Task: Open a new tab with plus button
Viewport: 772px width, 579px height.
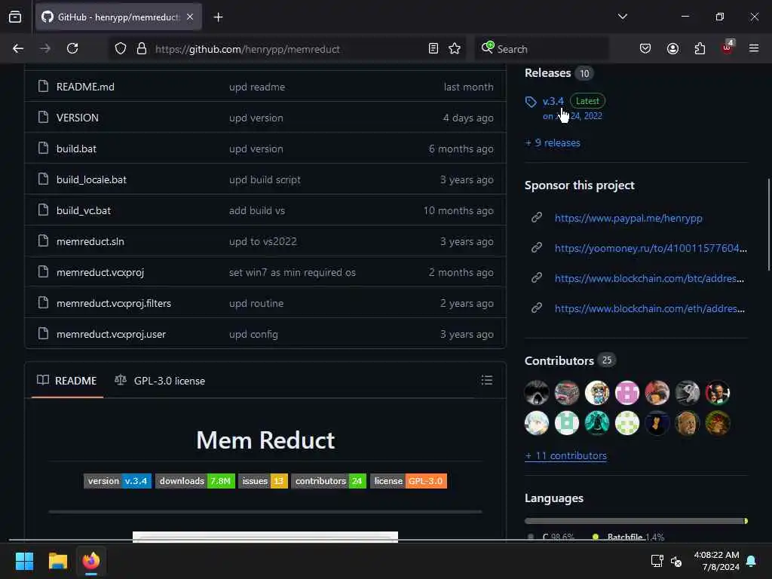Action: click(x=218, y=17)
